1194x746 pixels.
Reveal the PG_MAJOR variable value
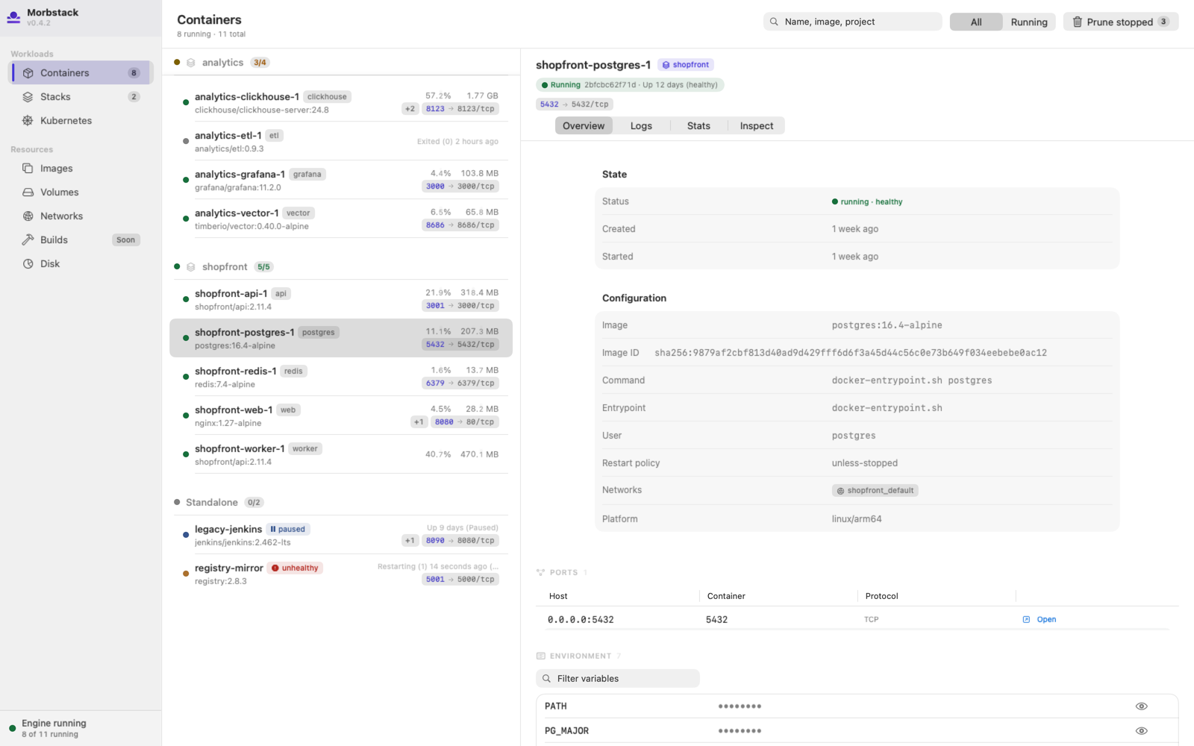(1141, 731)
